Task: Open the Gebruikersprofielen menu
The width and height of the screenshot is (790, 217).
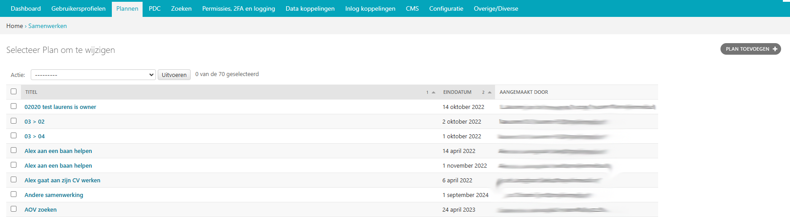Action: (78, 8)
